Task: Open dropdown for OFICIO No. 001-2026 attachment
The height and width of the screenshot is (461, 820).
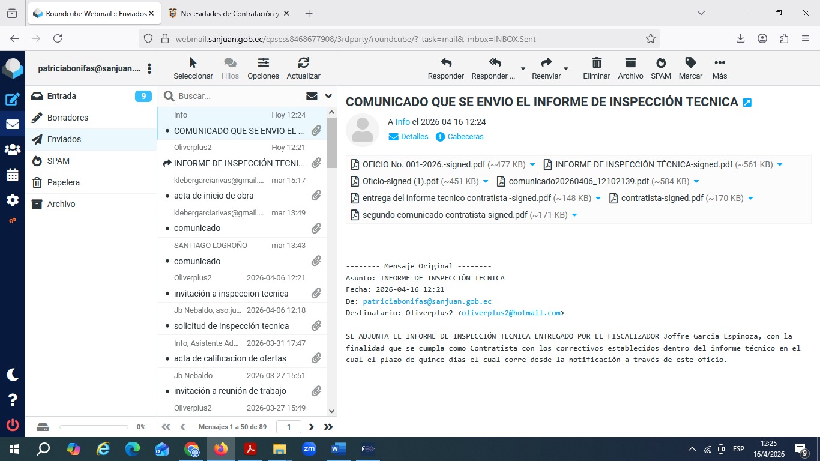Action: click(x=532, y=164)
